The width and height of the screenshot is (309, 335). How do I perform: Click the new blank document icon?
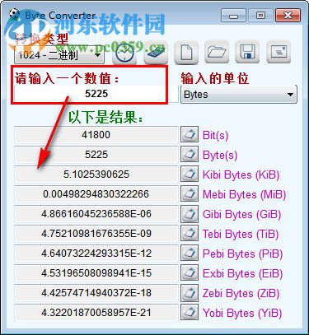pos(186,53)
